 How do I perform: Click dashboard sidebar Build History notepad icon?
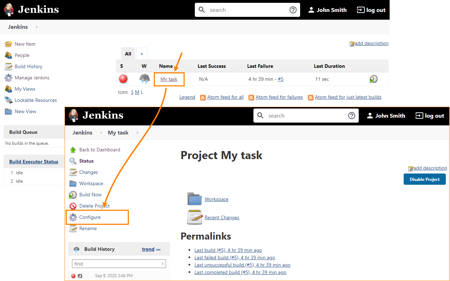pos(8,66)
